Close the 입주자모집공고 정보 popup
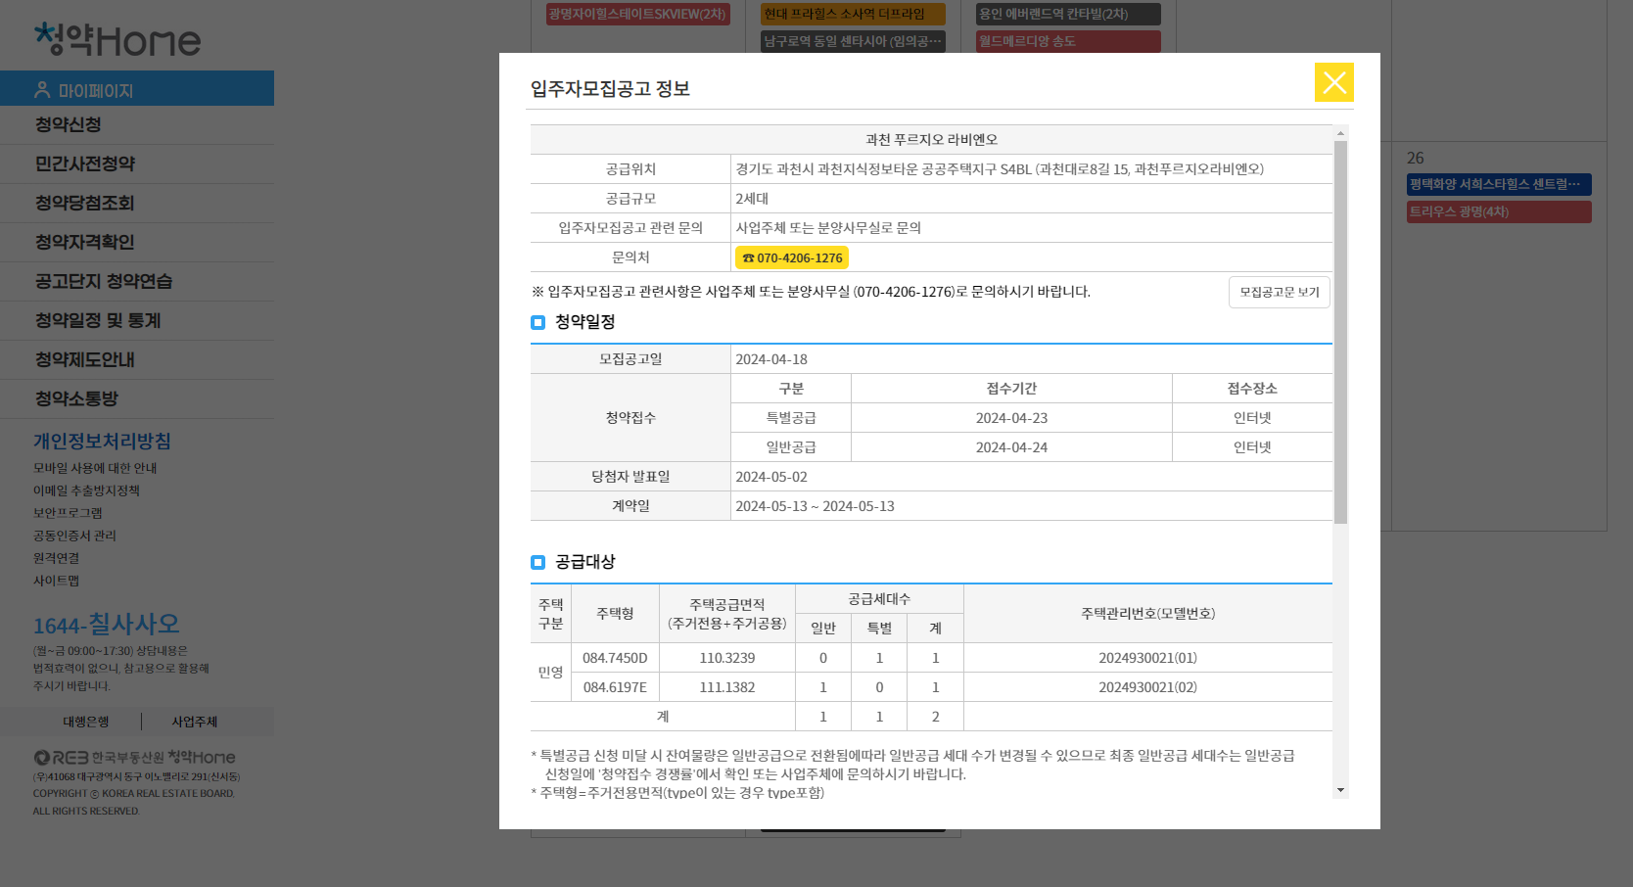Image resolution: width=1633 pixels, height=887 pixels. (x=1333, y=82)
